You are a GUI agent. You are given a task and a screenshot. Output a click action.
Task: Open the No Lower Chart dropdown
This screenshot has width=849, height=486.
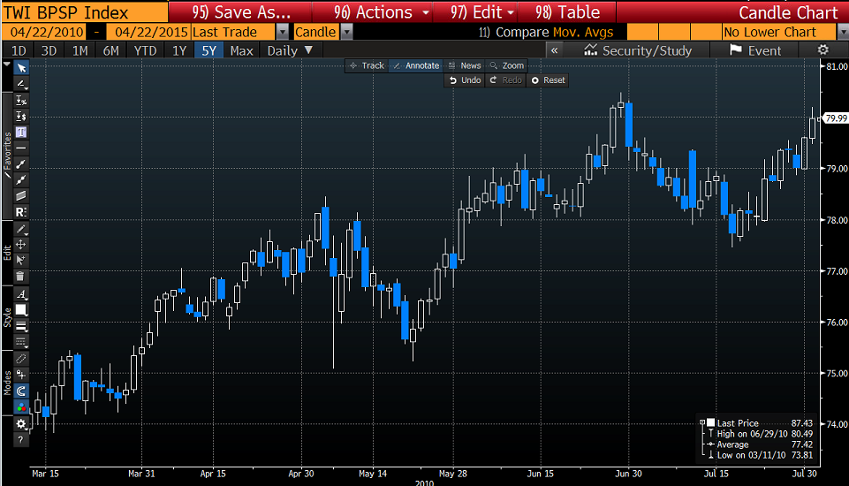click(x=785, y=32)
